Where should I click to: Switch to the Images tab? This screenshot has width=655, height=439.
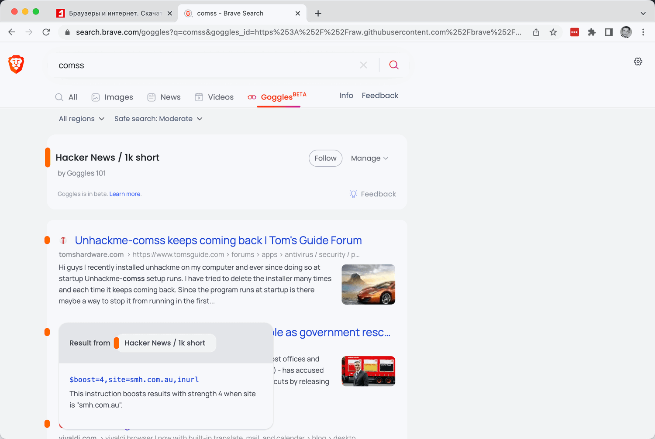112,97
